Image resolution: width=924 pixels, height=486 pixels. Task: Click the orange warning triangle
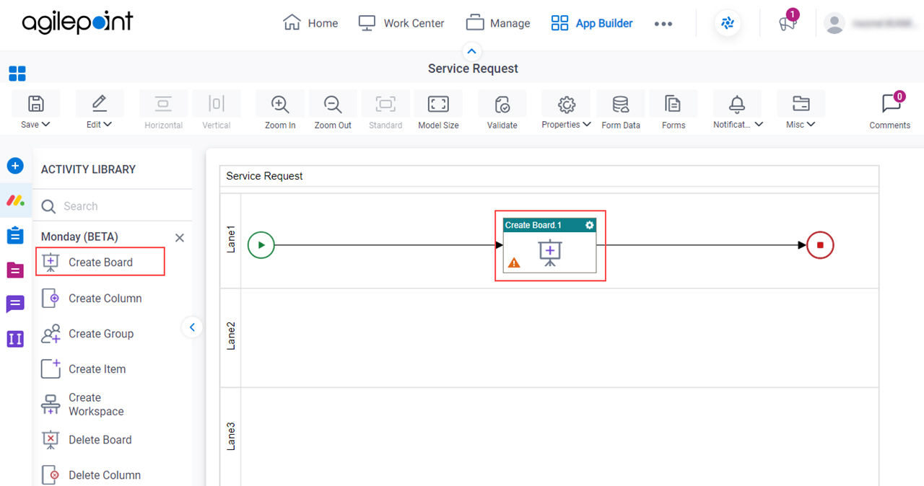[x=514, y=263]
